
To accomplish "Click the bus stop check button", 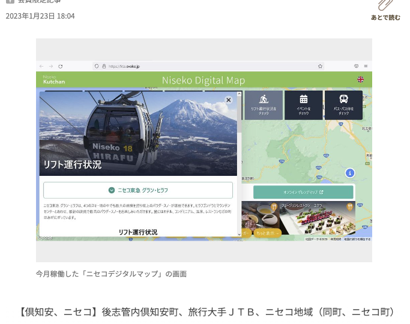I will tap(343, 106).
